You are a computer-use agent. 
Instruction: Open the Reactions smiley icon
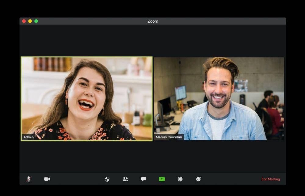tap(199, 179)
